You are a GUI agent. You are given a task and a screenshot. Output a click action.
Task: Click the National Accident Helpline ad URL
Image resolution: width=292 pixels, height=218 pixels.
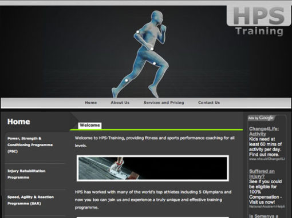point(267,207)
